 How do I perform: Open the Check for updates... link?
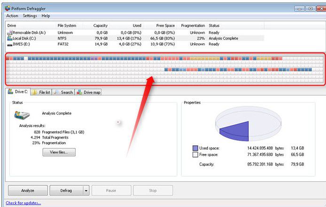click(23, 203)
